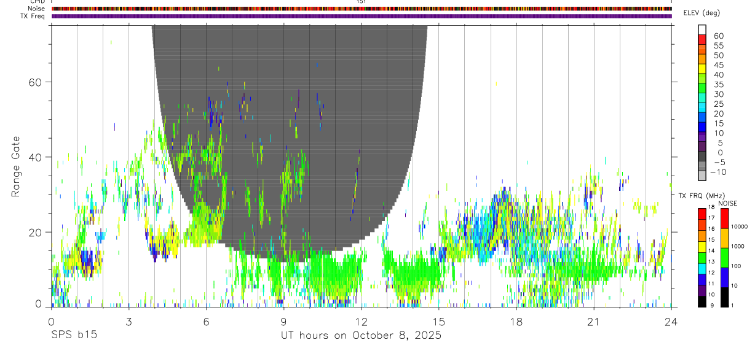Click the ELEV legend value '55'
The height and width of the screenshot is (348, 755).
coord(718,45)
